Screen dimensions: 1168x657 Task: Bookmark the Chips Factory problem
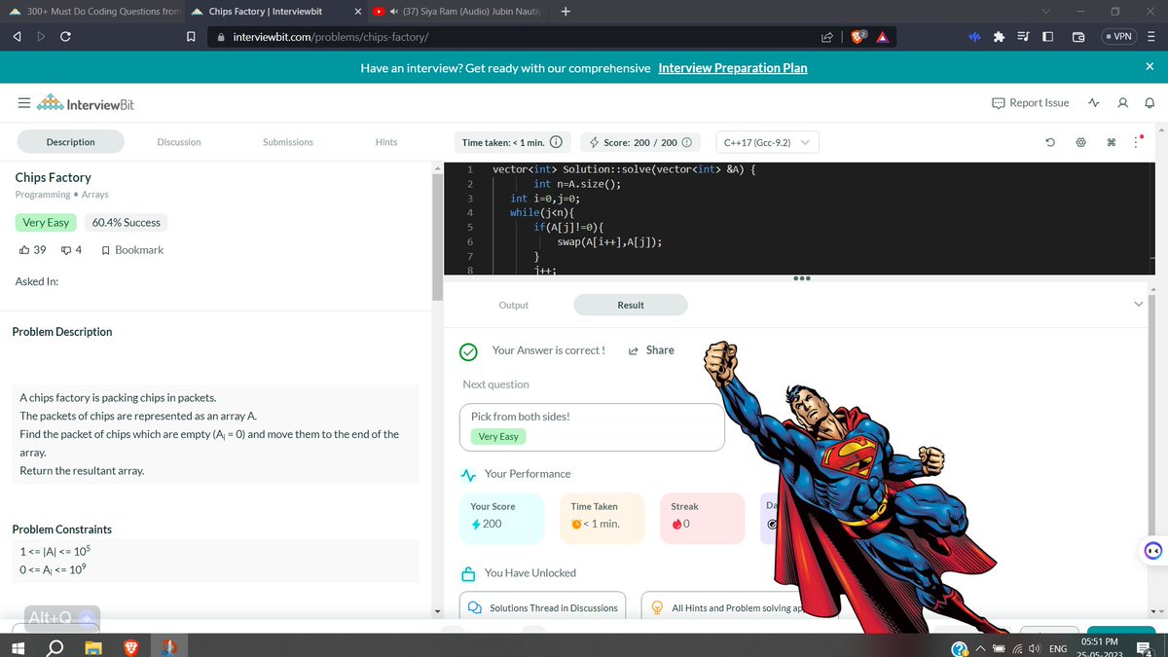132,250
